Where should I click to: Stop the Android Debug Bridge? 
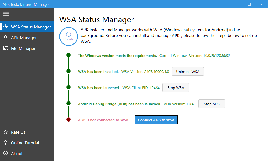pos(211,104)
